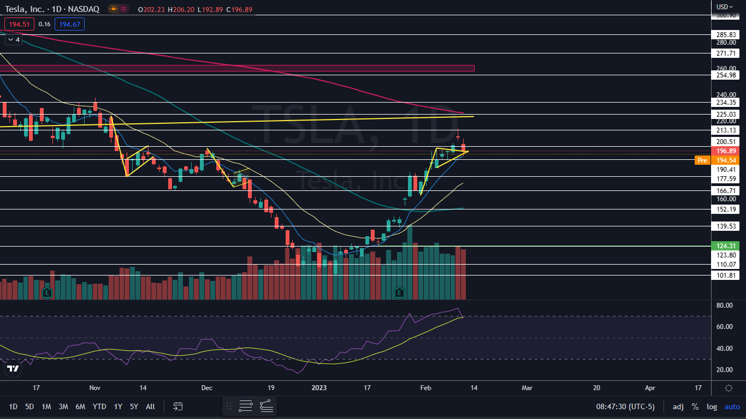
Task: Click the October earnings E marker
Action: coord(47,293)
